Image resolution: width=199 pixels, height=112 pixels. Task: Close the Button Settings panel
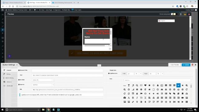point(196,65)
